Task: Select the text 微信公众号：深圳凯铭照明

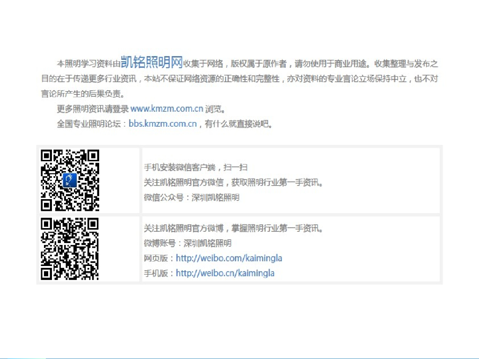Action: click(191, 198)
